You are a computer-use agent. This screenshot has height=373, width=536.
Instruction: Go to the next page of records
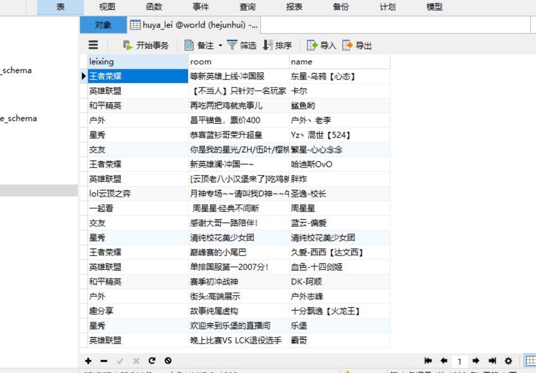pos(476,361)
